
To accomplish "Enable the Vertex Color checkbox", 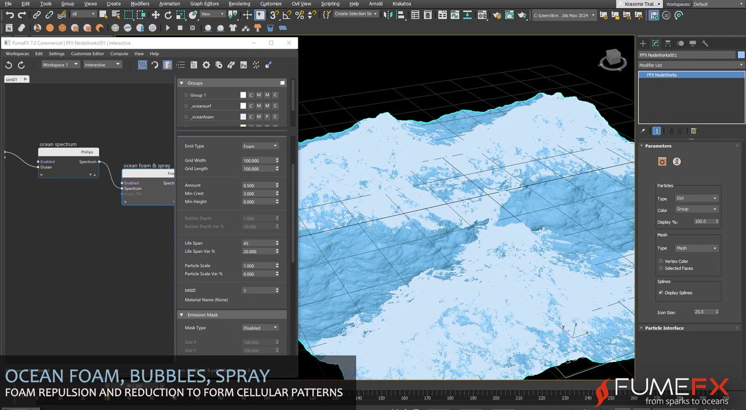I will pos(660,261).
